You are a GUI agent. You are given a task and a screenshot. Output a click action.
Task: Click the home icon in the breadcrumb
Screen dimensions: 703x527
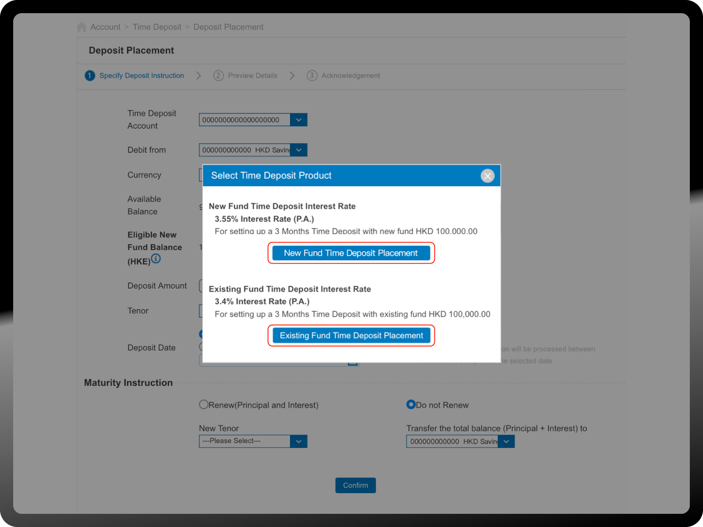pyautogui.click(x=81, y=27)
